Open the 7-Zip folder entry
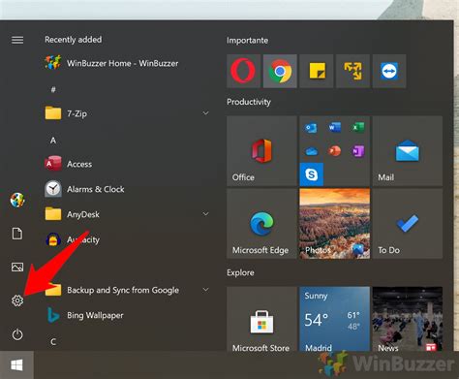Screen dimensions: 459x379 (128, 113)
